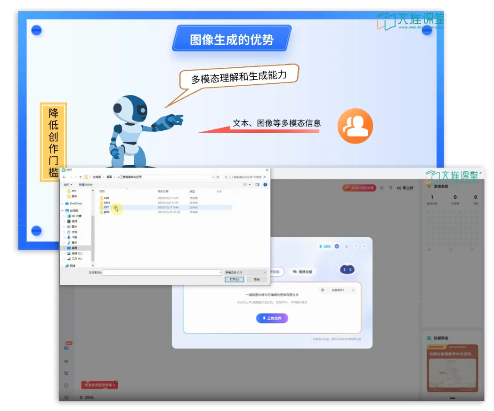Select 音乐 in the navigation tree
Image resolution: width=494 pixels, height=411 pixels.
pos(72,243)
